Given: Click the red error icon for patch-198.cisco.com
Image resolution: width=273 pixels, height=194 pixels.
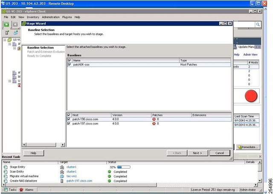Looking at the screenshot, I should (154, 119).
